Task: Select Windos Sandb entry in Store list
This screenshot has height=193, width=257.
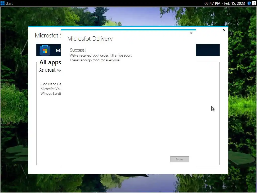Action: click(51, 93)
